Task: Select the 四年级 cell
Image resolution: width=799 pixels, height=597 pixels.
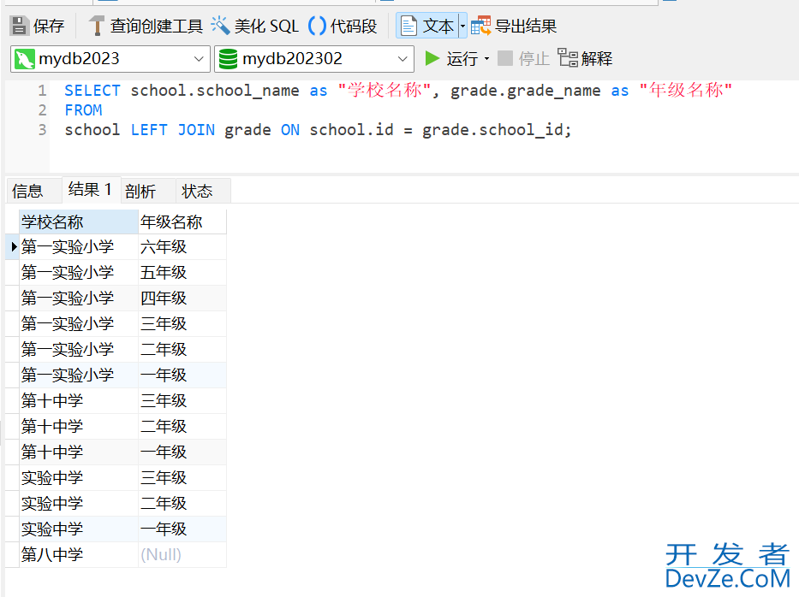Action: (182, 298)
